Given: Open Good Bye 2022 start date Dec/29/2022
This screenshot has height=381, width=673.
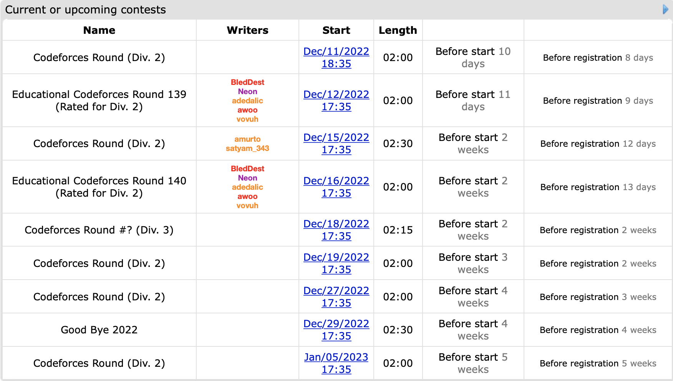Looking at the screenshot, I should [x=336, y=324].
